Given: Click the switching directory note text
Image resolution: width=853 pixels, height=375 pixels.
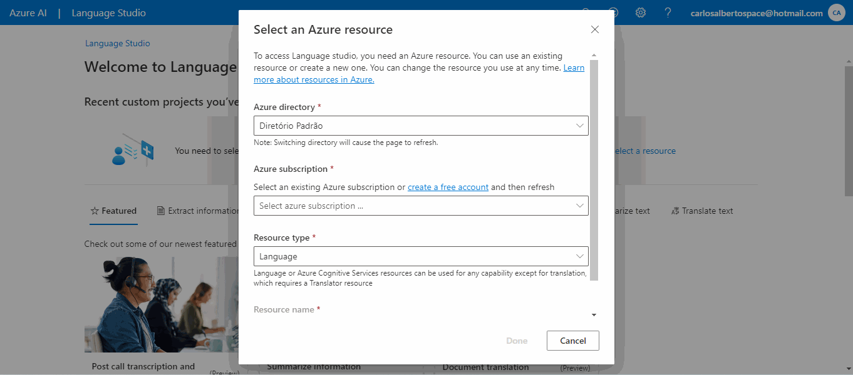Looking at the screenshot, I should click(x=346, y=142).
